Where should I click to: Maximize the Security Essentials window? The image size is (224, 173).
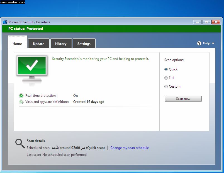click(x=206, y=22)
